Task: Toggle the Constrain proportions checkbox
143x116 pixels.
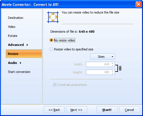Action: pos(55,85)
